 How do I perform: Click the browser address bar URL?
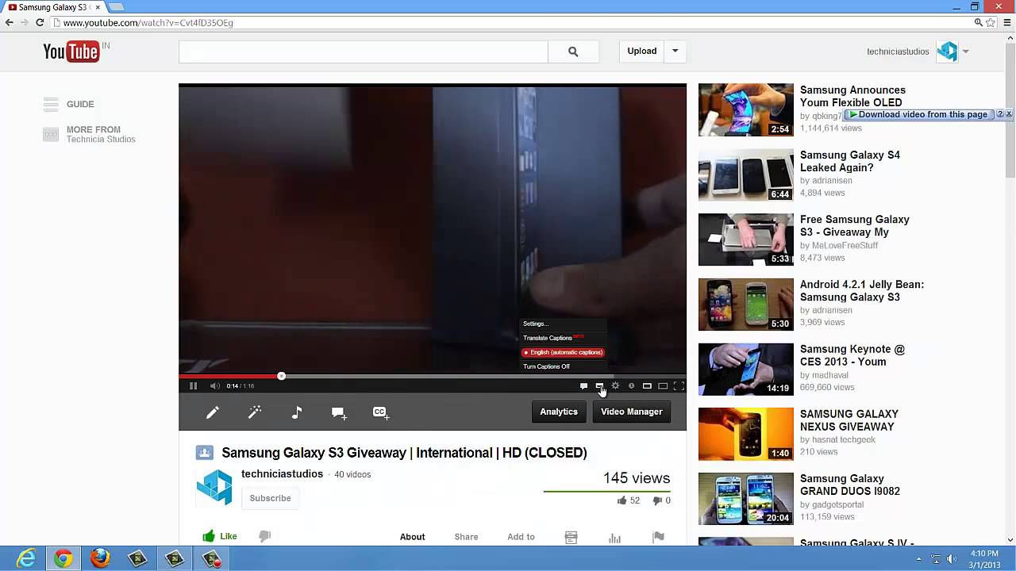[148, 23]
